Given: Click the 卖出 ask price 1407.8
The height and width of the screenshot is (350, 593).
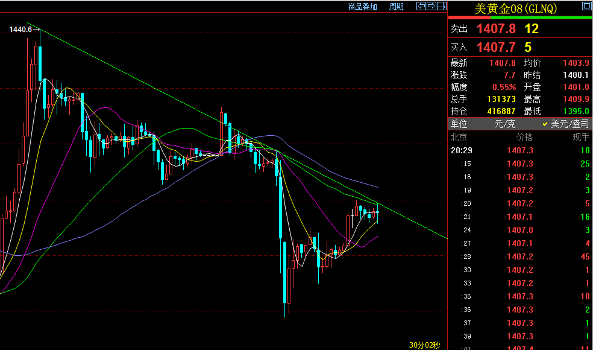Looking at the screenshot, I should point(495,29).
